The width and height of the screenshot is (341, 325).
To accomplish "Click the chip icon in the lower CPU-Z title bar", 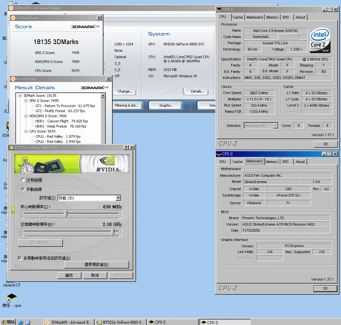I will [x=219, y=154].
